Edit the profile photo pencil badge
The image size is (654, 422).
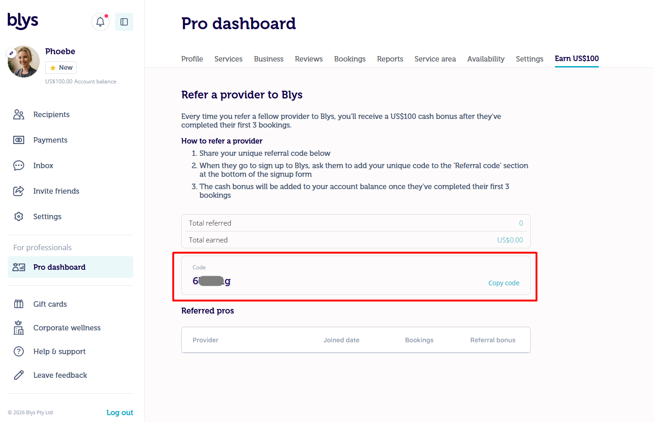[11, 53]
